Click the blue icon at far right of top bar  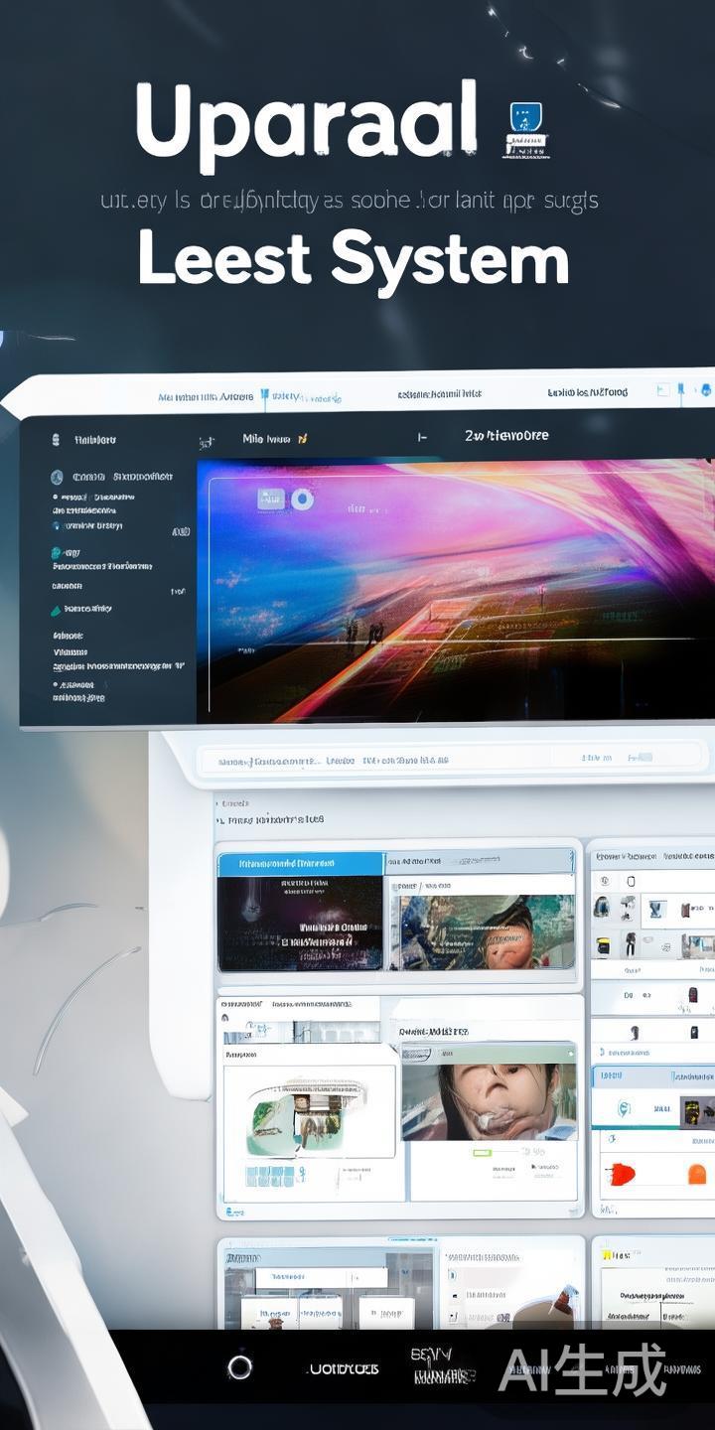705,391
